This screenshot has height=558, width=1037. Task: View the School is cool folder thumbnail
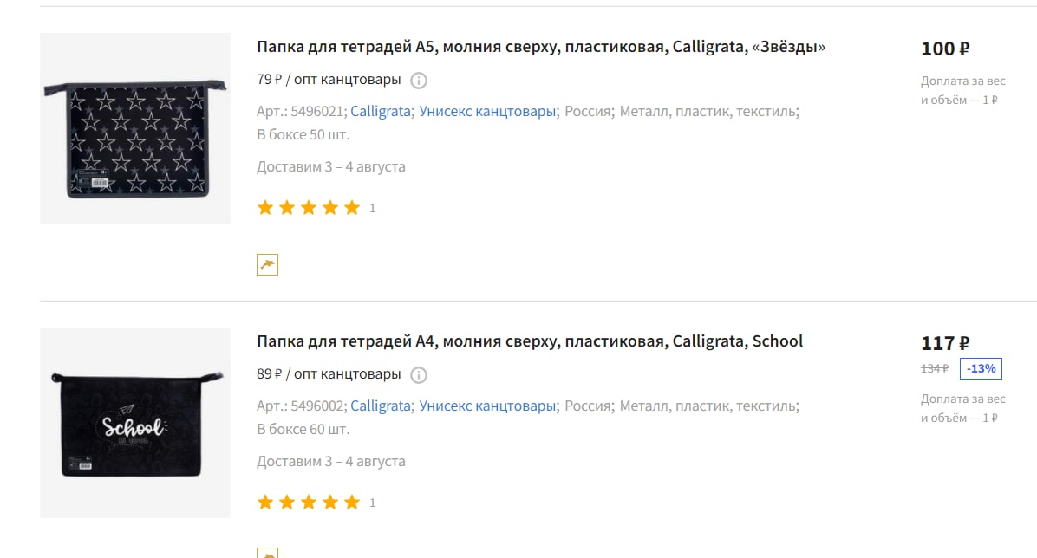135,423
